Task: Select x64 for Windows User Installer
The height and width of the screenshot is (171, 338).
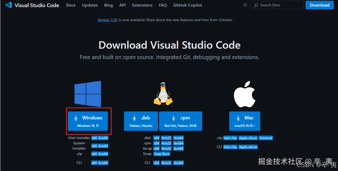Action: [94, 138]
